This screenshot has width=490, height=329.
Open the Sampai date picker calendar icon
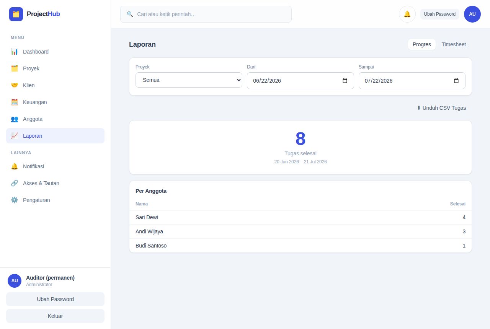coord(456,81)
